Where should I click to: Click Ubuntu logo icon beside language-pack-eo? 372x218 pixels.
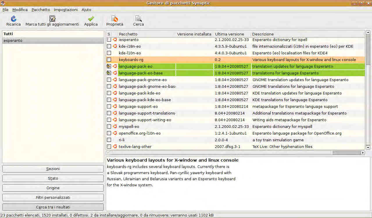tap(115, 66)
